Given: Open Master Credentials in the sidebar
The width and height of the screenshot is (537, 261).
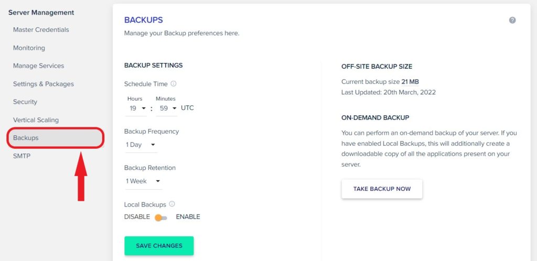Looking at the screenshot, I should pyautogui.click(x=41, y=30).
